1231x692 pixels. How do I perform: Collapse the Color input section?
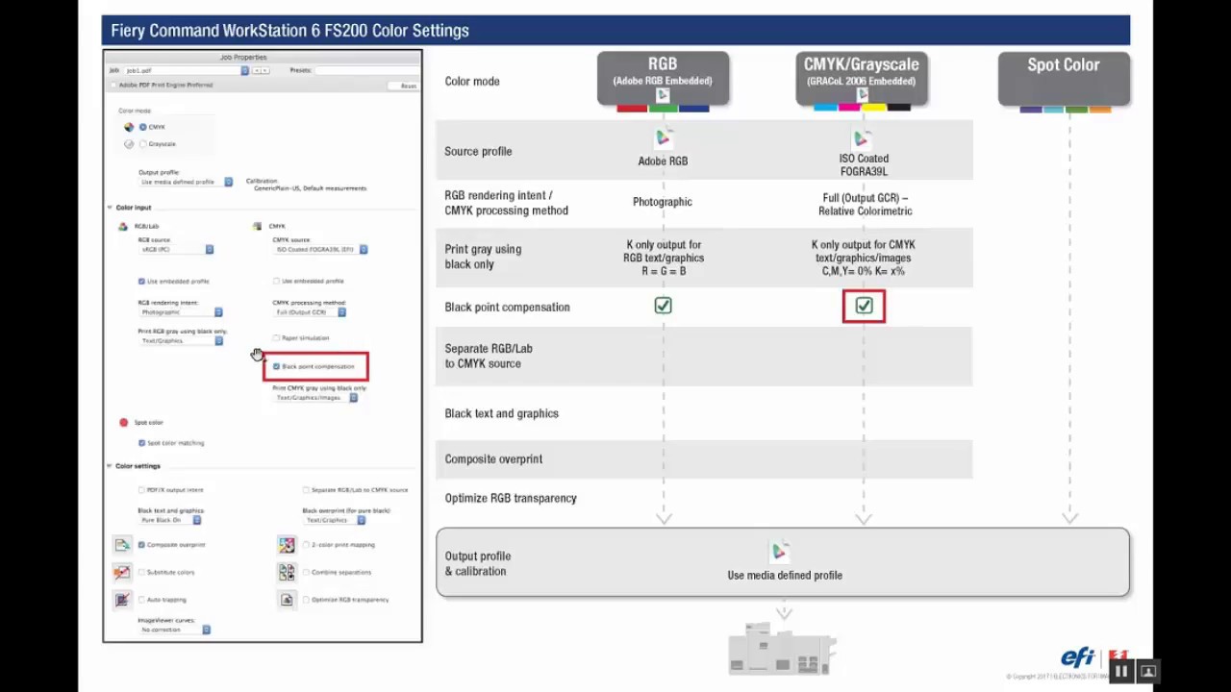click(110, 208)
